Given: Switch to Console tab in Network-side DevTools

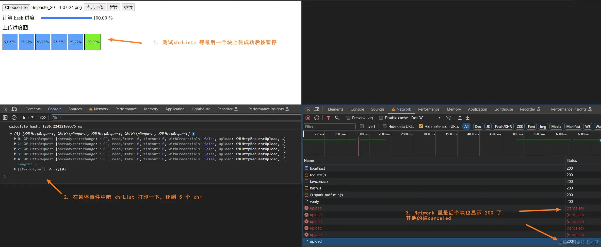Looking at the screenshot, I should click(x=357, y=109).
